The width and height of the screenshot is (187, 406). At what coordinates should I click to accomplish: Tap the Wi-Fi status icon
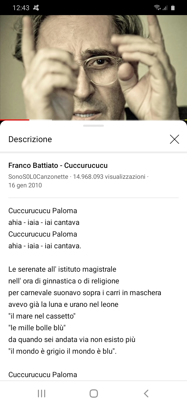[157, 8]
